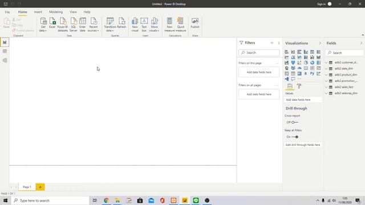Screen dimensions: 365x205
Task: Select the Table visual
Action: point(293,73)
